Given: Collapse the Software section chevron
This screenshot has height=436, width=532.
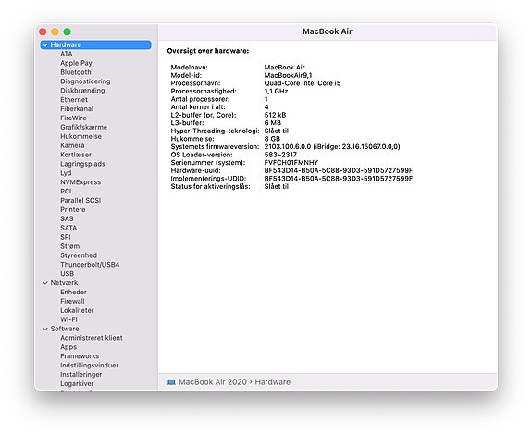Looking at the screenshot, I should pyautogui.click(x=45, y=329).
